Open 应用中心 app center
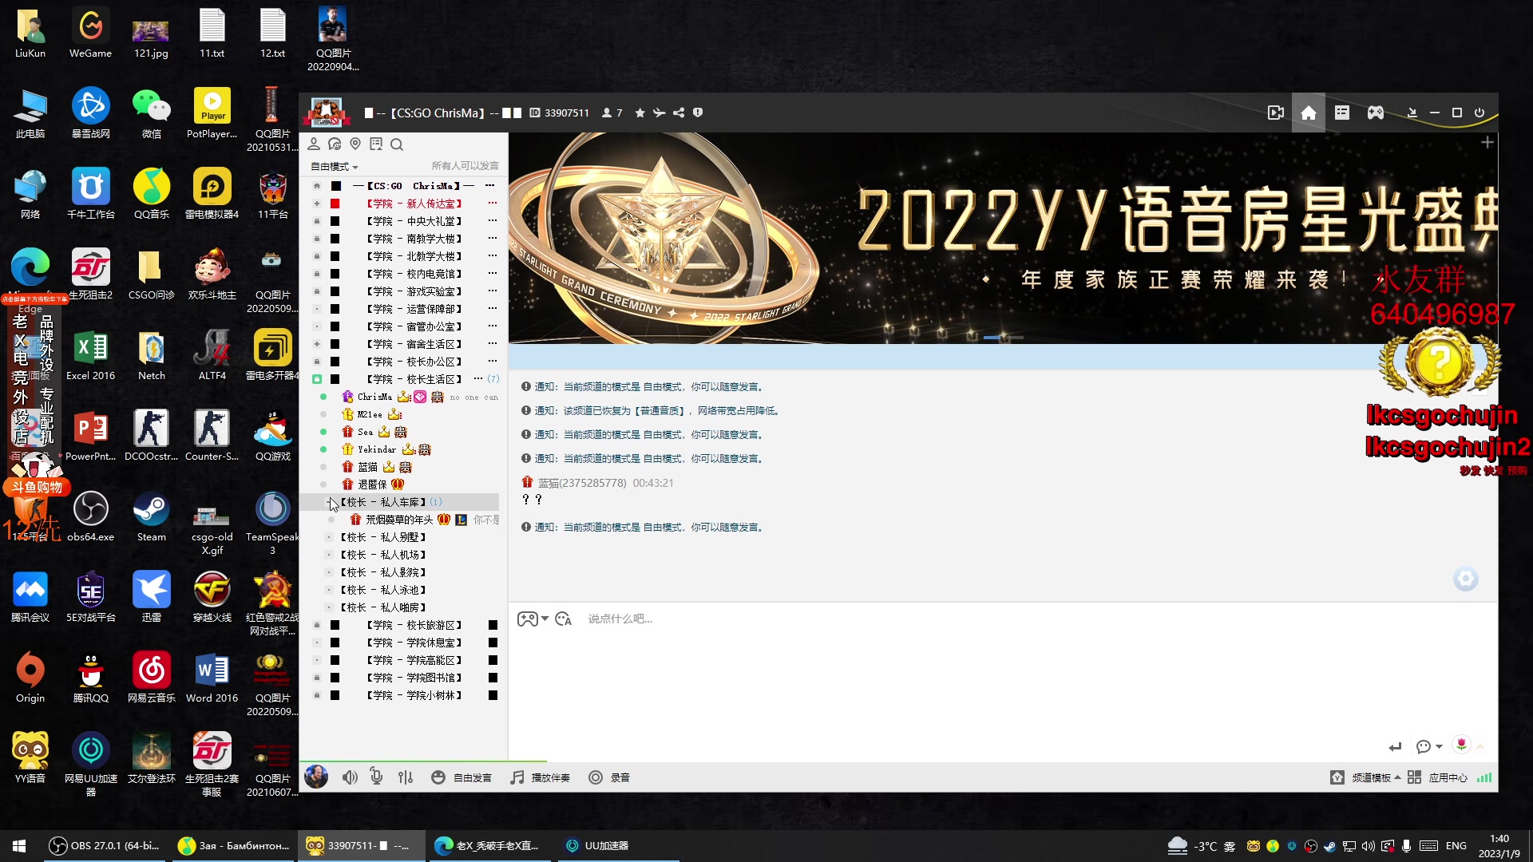The image size is (1533, 862). [1437, 777]
